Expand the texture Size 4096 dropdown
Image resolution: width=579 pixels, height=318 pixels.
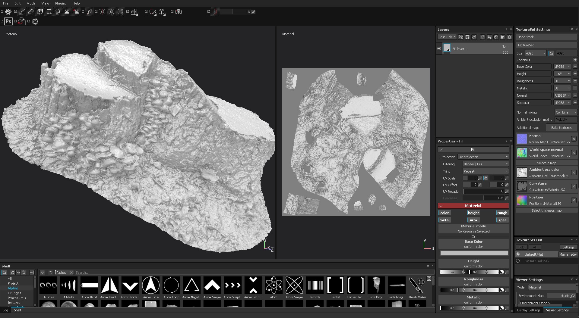point(536,53)
